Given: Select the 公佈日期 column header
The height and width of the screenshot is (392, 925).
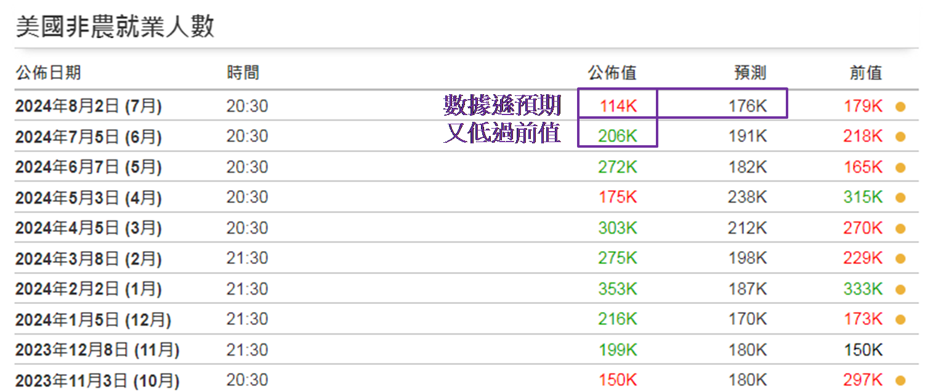Looking at the screenshot, I should (x=48, y=73).
